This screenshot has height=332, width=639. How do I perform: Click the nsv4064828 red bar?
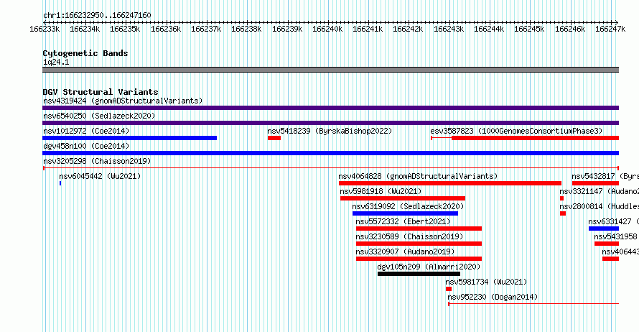tap(450, 183)
